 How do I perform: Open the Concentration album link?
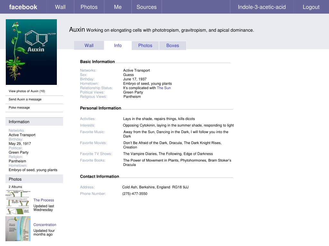coord(45,225)
